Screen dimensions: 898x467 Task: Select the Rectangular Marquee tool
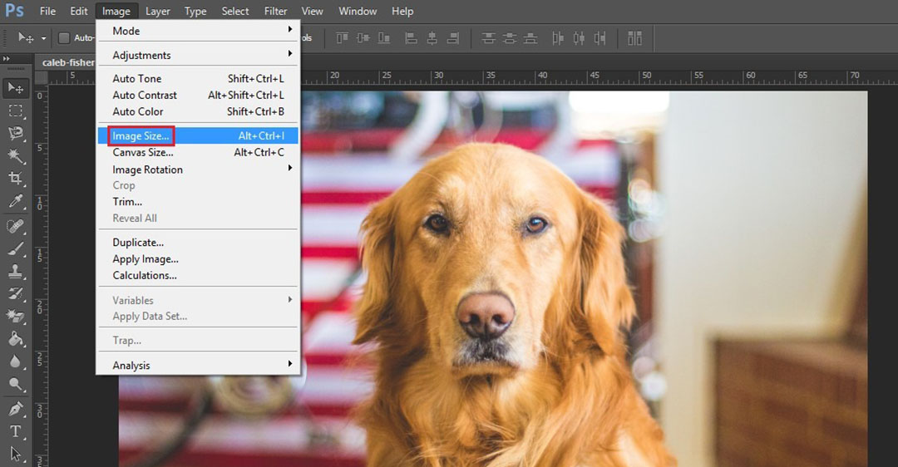[x=16, y=111]
